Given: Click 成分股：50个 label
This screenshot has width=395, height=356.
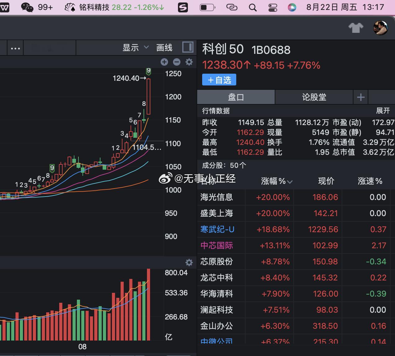Looking at the screenshot, I should [x=224, y=165].
